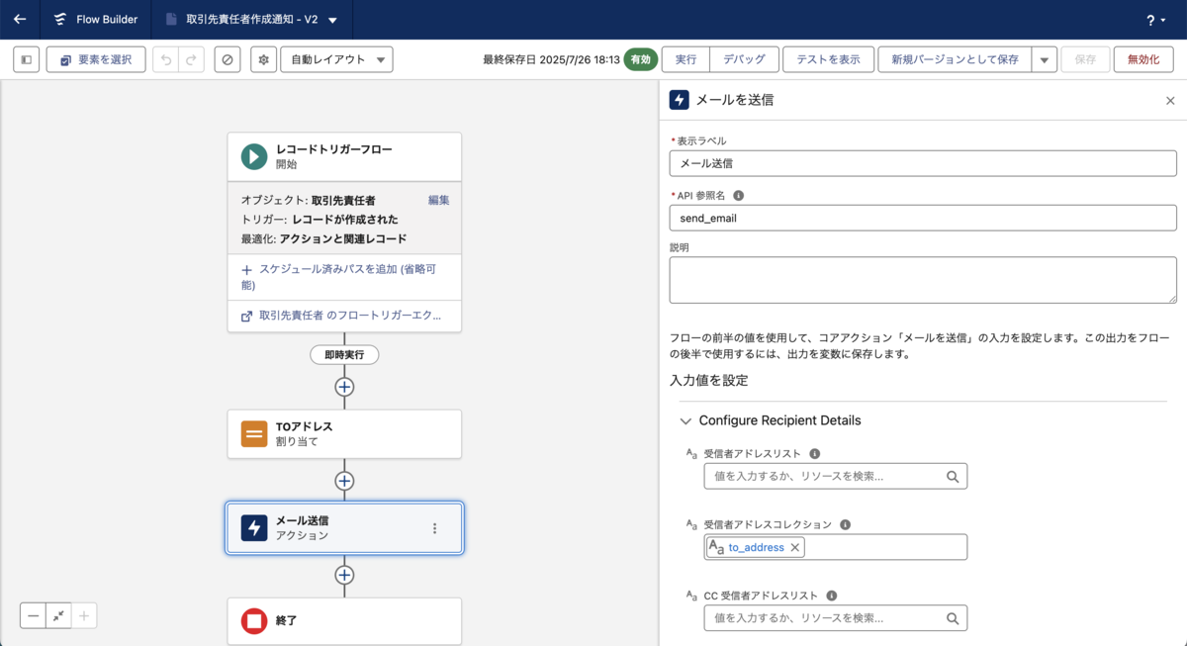Open the flow title version dropdown arrow
This screenshot has height=646, width=1187.
(332, 20)
